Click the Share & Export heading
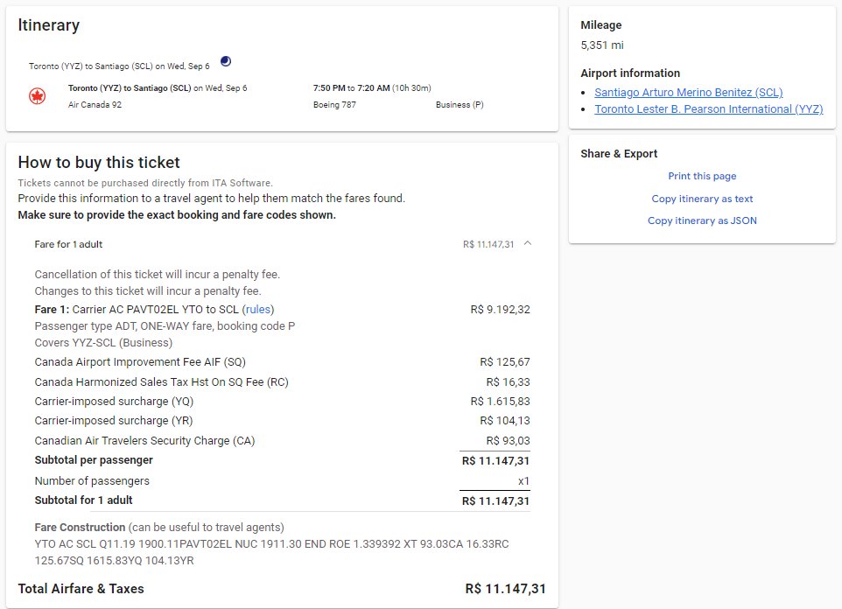Viewport: 842px width, 609px height. point(619,154)
